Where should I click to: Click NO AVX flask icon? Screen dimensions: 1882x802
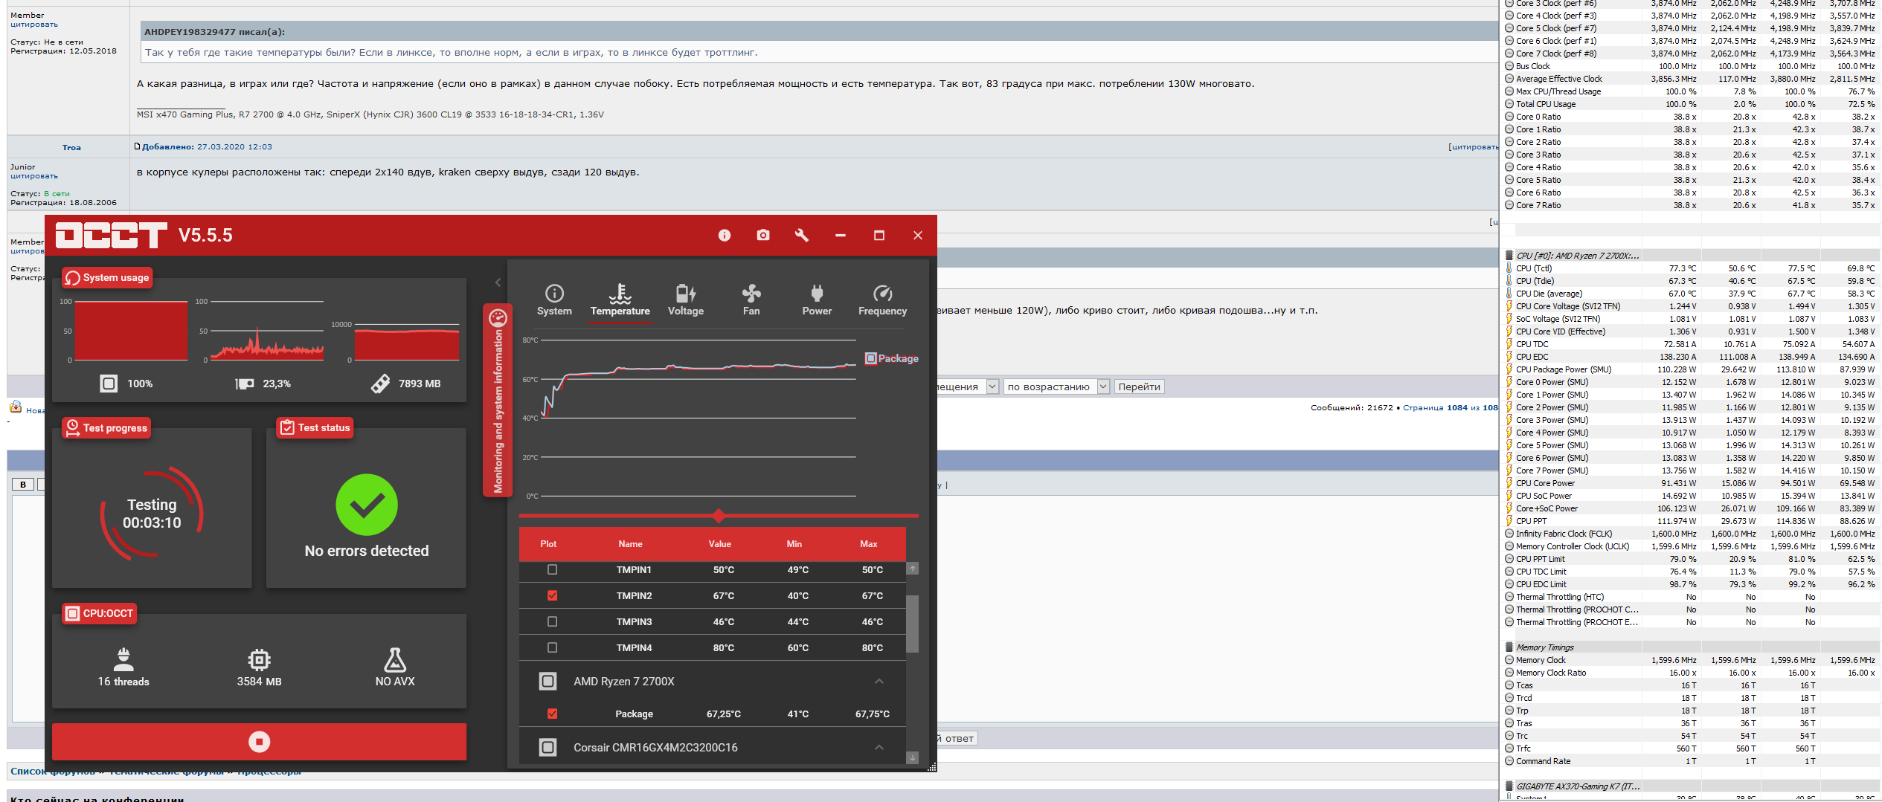tap(395, 659)
